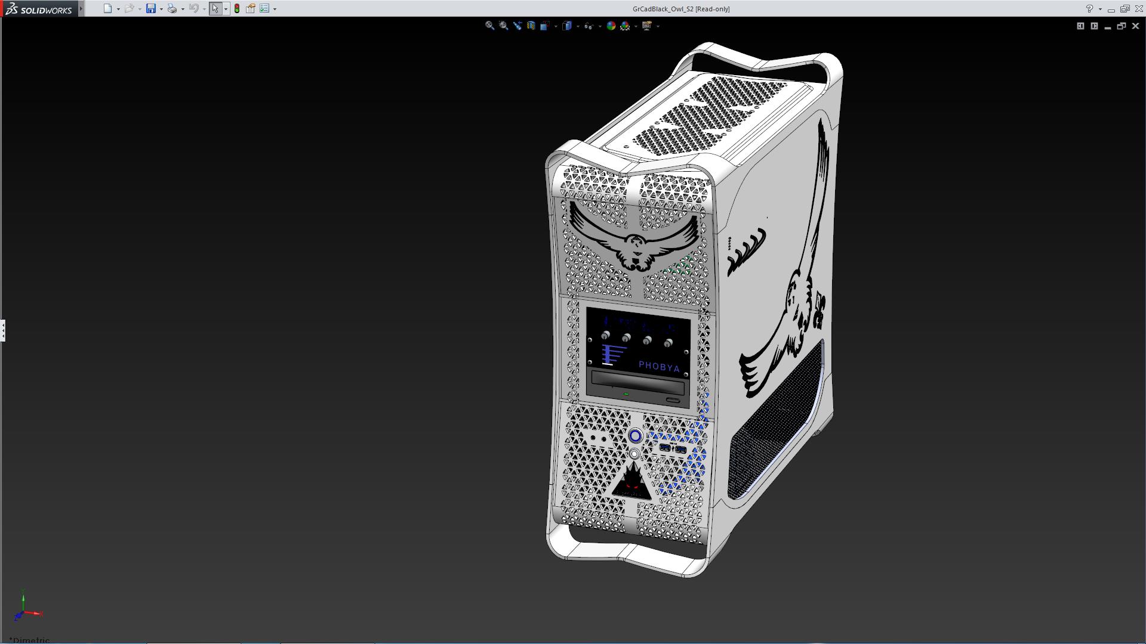Open File Properties icon
This screenshot has height=644, width=1146.
point(251,8)
